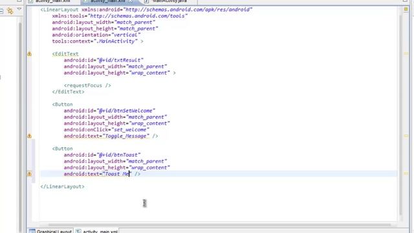Select the activity_main.xml bottom source tab
This screenshot has width=414, height=233.
[96, 231]
